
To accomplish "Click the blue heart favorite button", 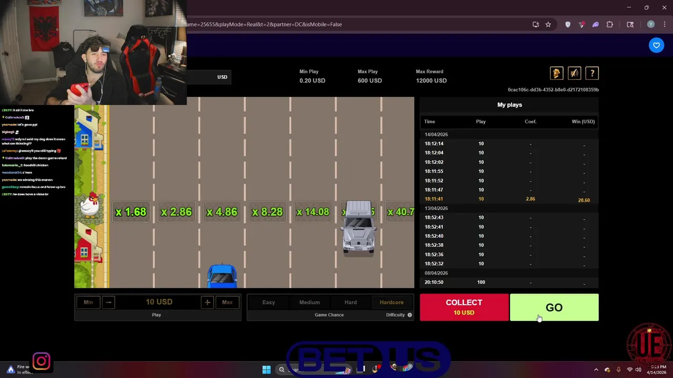I will (656, 45).
